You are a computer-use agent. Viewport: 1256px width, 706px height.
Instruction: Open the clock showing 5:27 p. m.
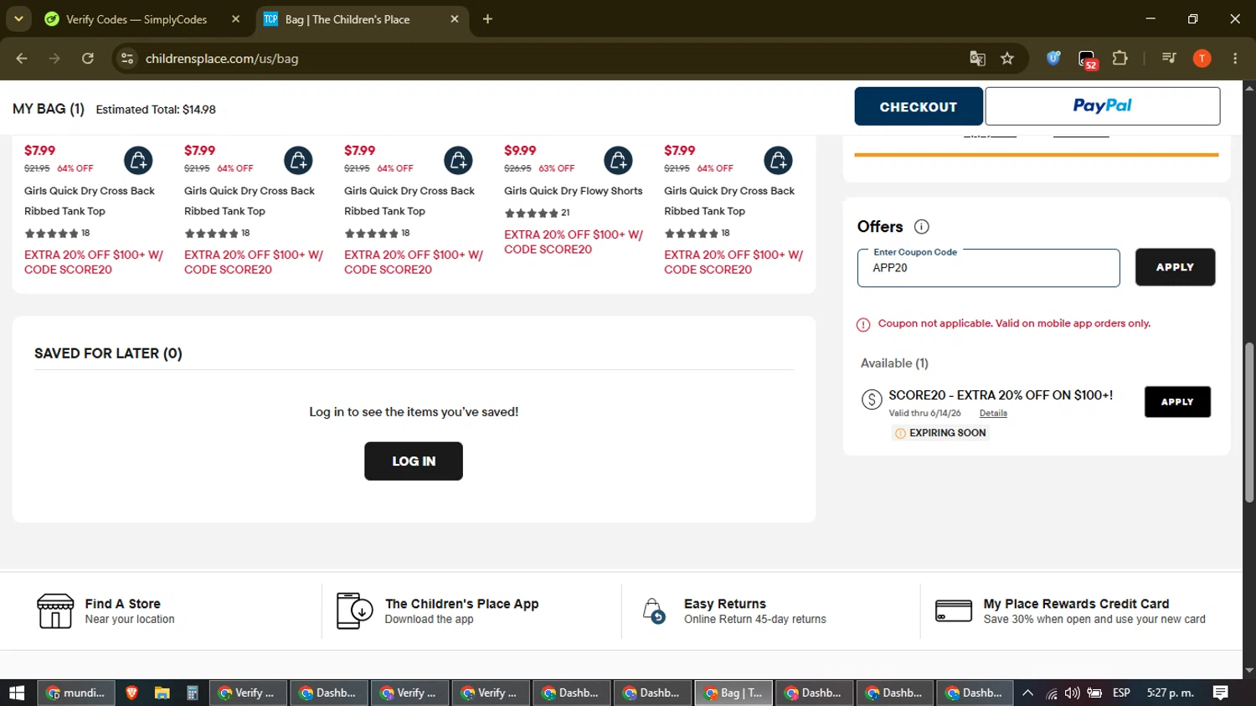(x=1170, y=693)
